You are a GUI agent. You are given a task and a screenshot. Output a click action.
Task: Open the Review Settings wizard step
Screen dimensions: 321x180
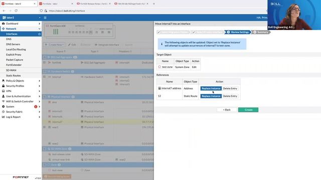[238, 32]
